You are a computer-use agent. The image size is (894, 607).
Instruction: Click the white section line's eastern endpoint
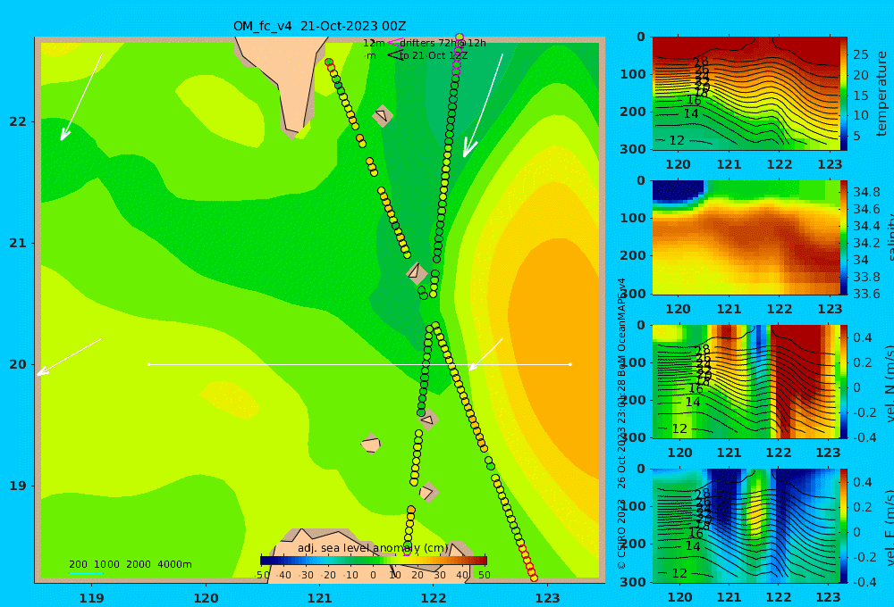click(x=570, y=364)
